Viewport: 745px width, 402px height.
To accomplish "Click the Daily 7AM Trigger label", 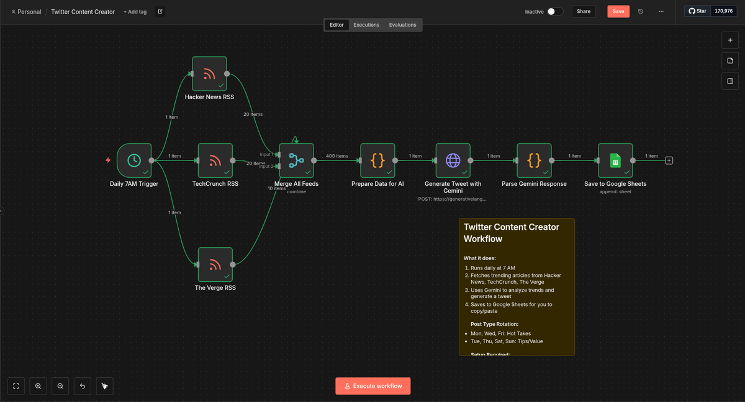I will (x=133, y=184).
